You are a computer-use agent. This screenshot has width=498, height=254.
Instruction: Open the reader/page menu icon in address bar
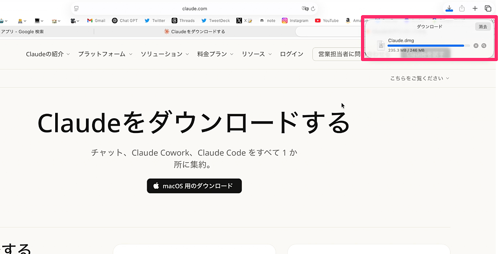point(76,9)
